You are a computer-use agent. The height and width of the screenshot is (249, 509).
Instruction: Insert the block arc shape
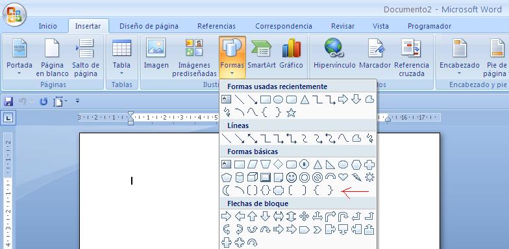coord(330,177)
